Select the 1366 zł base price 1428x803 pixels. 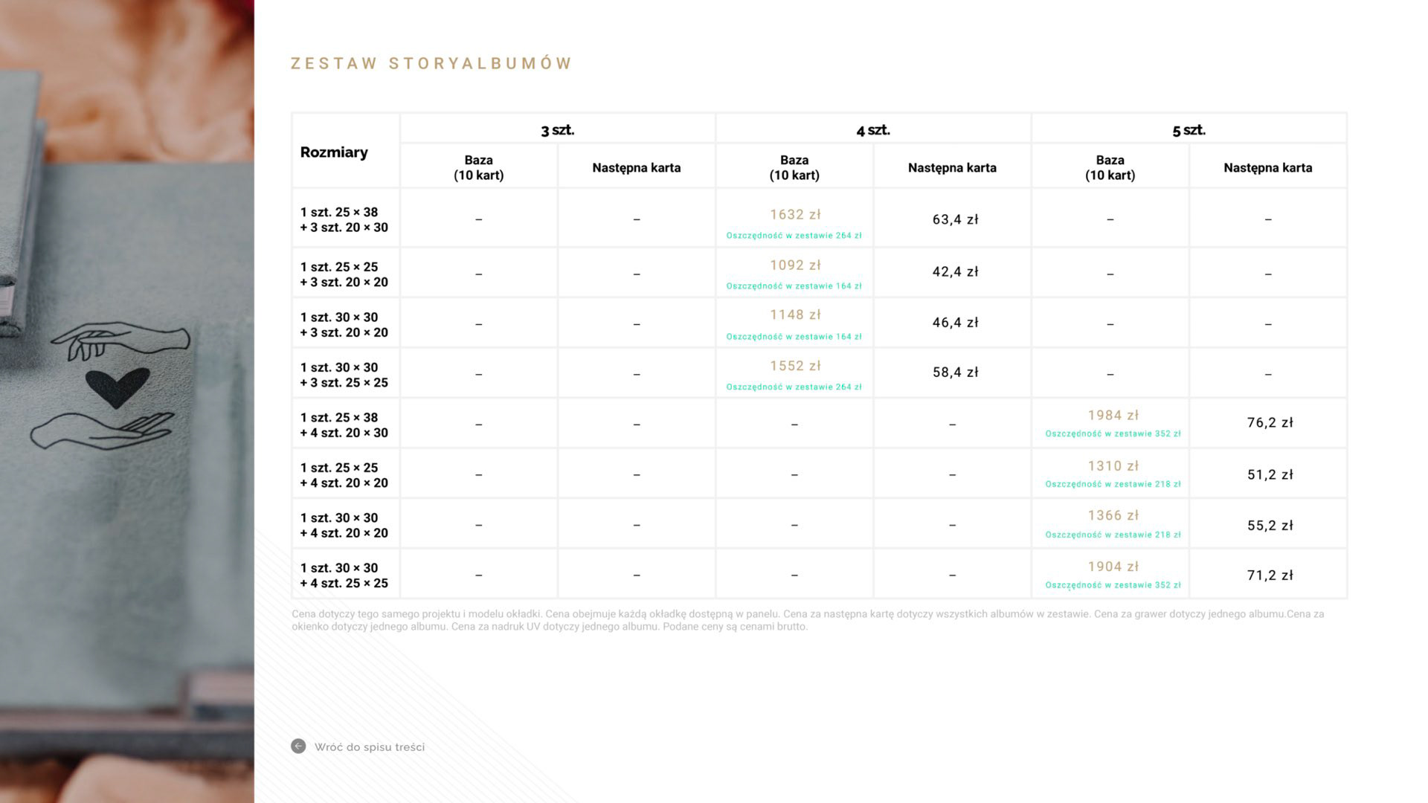(x=1113, y=516)
